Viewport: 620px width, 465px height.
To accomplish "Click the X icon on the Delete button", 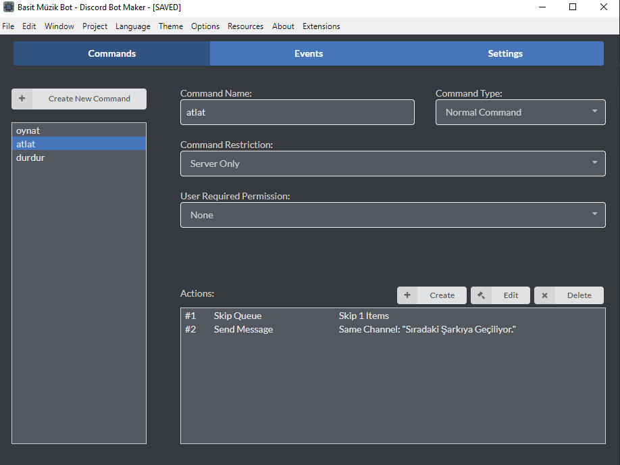I will [x=544, y=295].
